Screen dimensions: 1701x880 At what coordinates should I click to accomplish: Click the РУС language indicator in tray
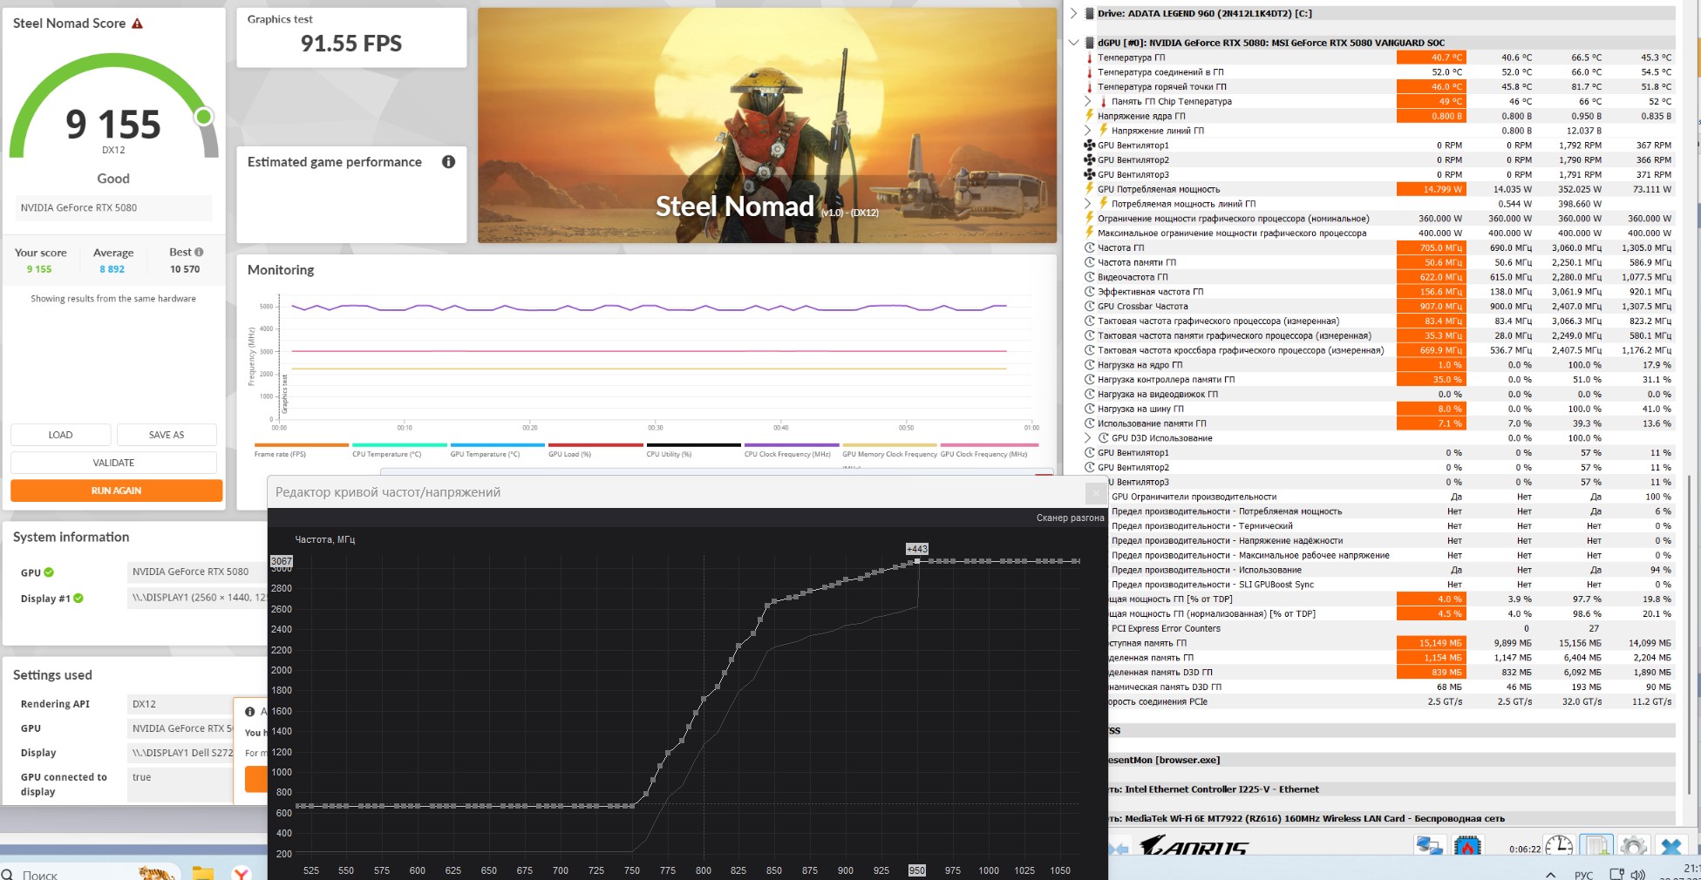[x=1583, y=875]
